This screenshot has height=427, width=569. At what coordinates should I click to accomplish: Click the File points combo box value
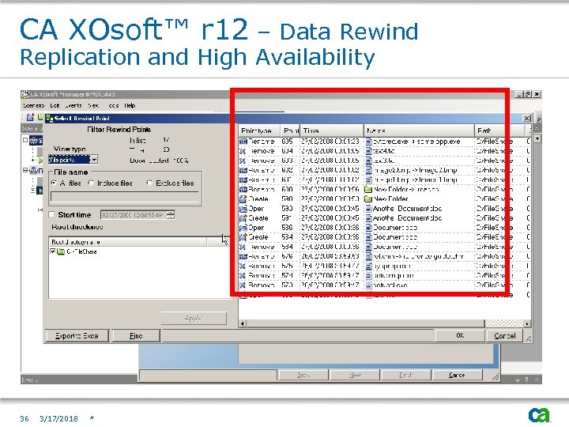[x=69, y=160]
